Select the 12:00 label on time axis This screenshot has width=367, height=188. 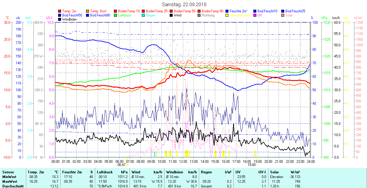click(183, 161)
